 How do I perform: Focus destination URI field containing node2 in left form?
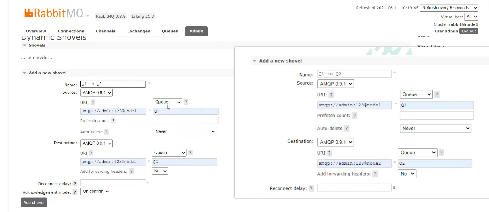[x=113, y=162]
